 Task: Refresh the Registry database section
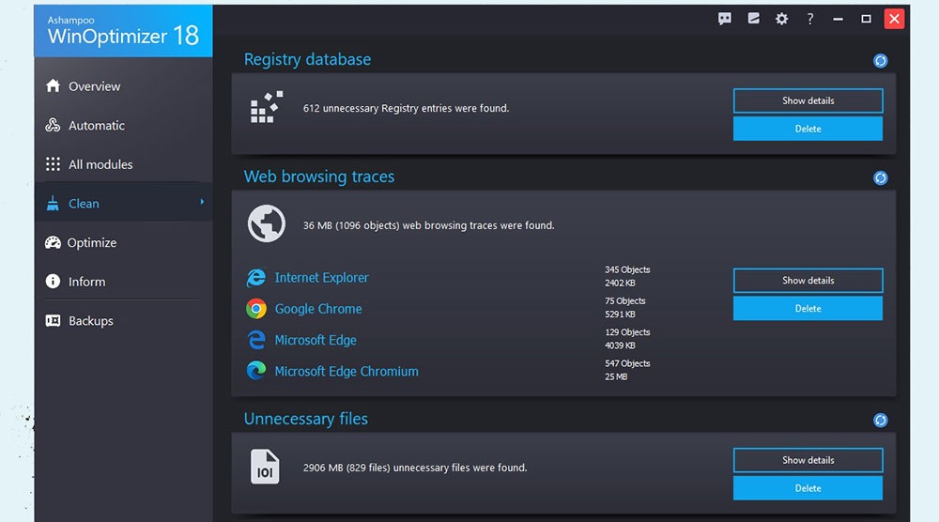pos(880,60)
